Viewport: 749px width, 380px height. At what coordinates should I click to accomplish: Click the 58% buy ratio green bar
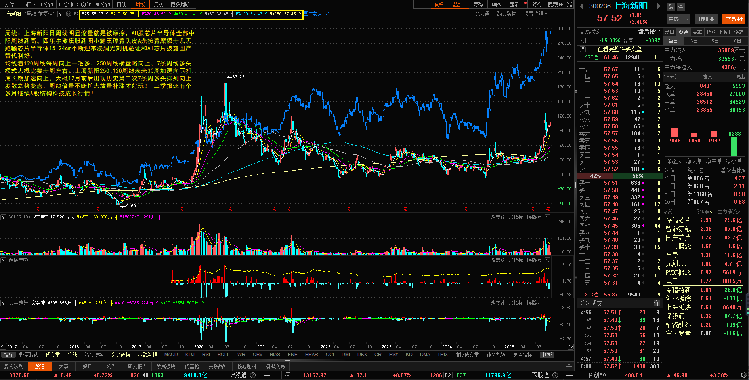coord(638,176)
